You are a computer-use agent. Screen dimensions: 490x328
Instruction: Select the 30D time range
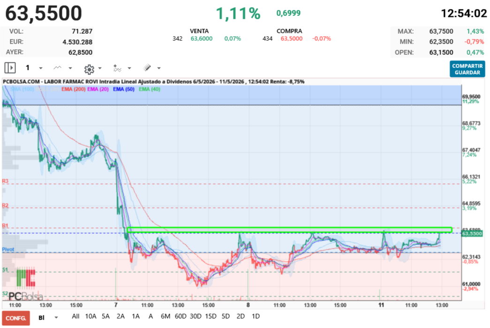point(196,316)
